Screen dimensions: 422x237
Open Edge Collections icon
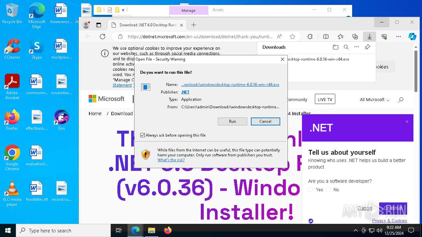point(355,37)
